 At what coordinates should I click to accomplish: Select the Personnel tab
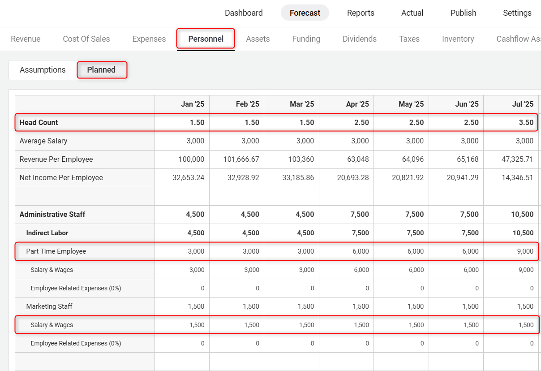pyautogui.click(x=206, y=39)
